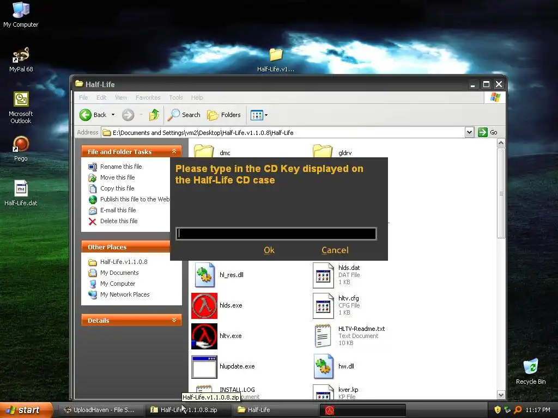
Task: Select HLTV-Readme.txt file
Action: [x=349, y=336]
